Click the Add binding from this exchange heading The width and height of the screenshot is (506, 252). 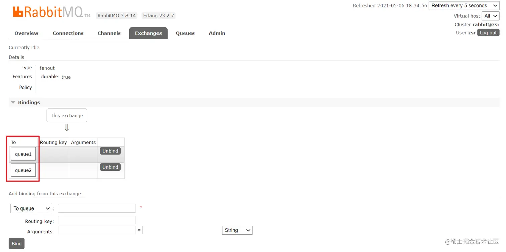(45, 194)
